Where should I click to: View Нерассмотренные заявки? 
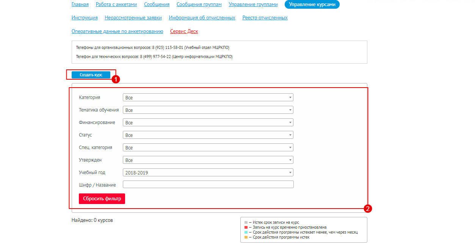coord(133,18)
